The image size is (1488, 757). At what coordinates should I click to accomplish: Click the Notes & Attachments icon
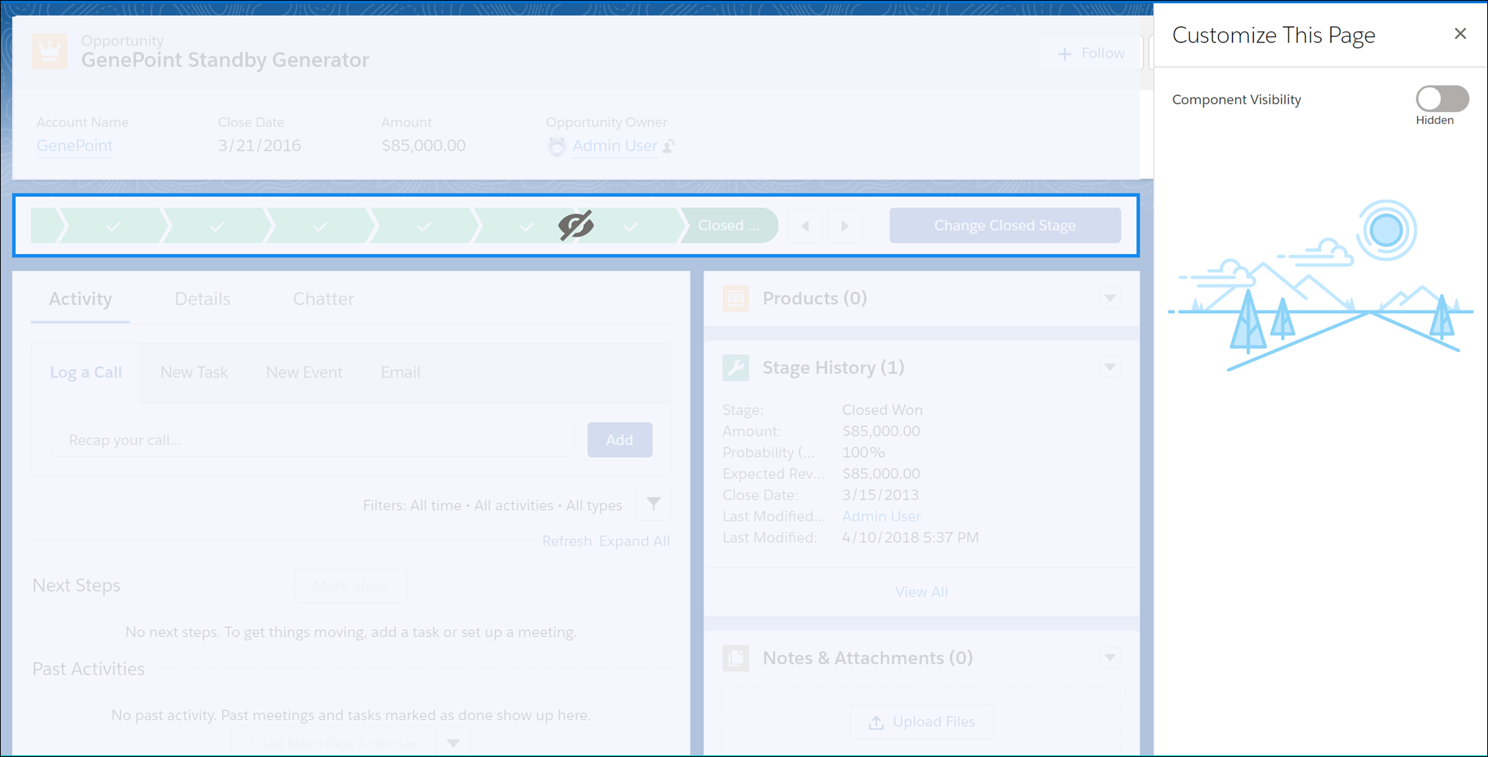pos(736,658)
